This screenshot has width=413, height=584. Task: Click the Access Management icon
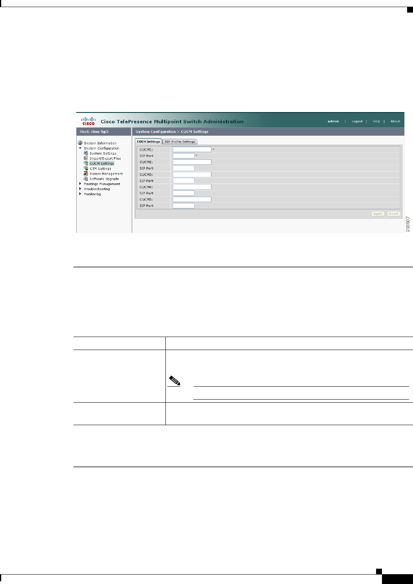coord(86,173)
